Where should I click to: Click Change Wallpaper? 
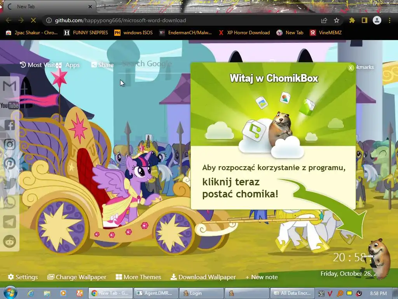pyautogui.click(x=77, y=277)
